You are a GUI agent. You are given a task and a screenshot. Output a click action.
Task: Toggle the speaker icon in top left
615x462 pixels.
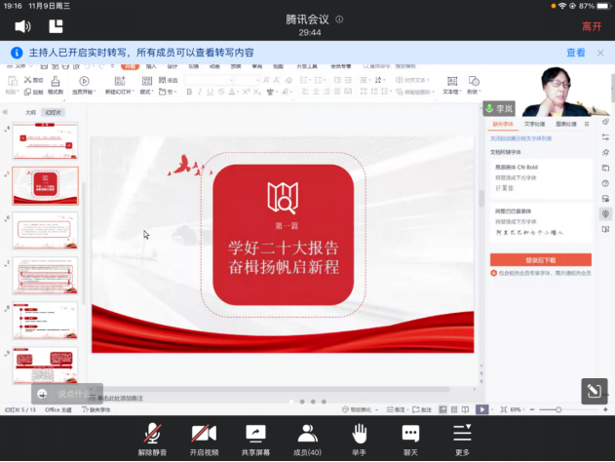tap(22, 26)
